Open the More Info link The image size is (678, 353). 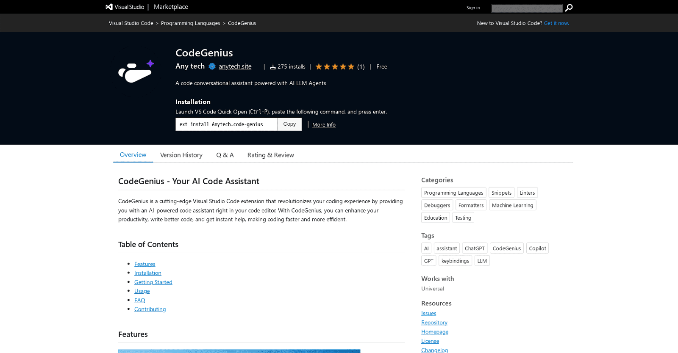323,124
